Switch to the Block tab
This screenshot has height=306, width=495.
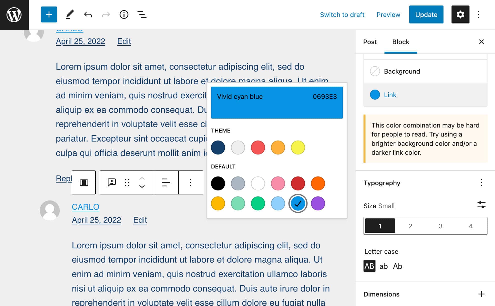tap(401, 42)
